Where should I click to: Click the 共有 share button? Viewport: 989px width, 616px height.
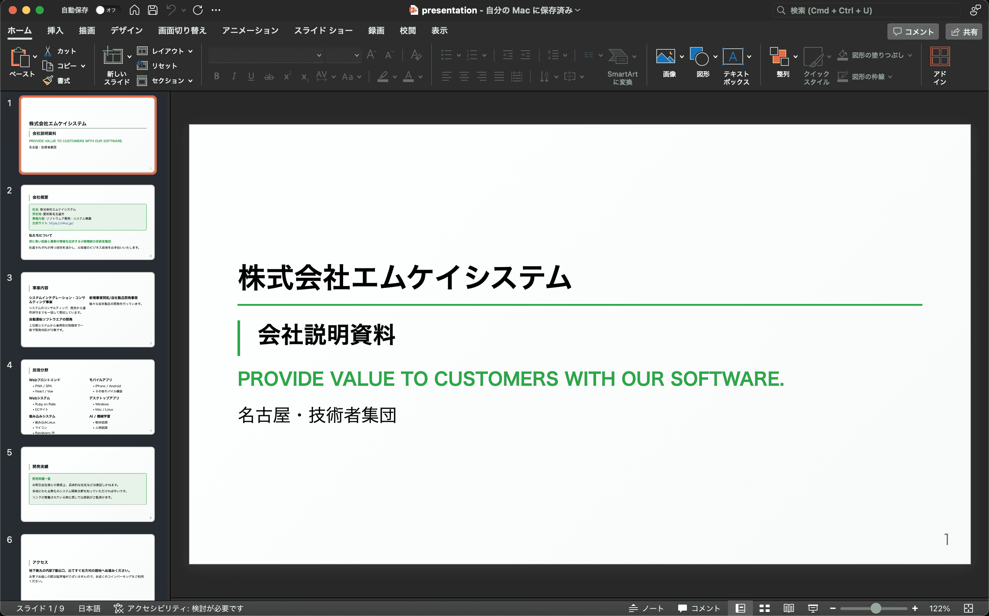[964, 32]
